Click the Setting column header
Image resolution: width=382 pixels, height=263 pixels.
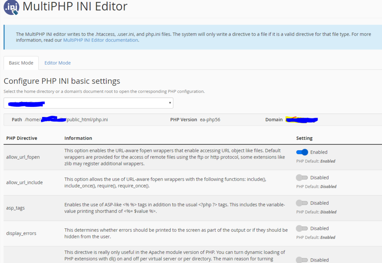coord(304,138)
